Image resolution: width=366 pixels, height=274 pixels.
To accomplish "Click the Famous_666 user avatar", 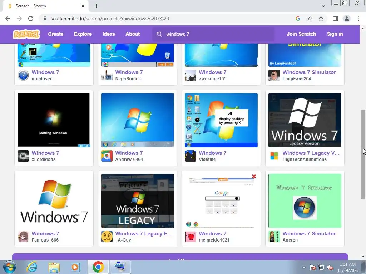I will pos(23,237).
